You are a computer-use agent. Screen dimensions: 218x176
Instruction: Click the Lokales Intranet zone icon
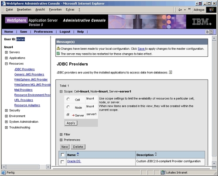[163, 173]
